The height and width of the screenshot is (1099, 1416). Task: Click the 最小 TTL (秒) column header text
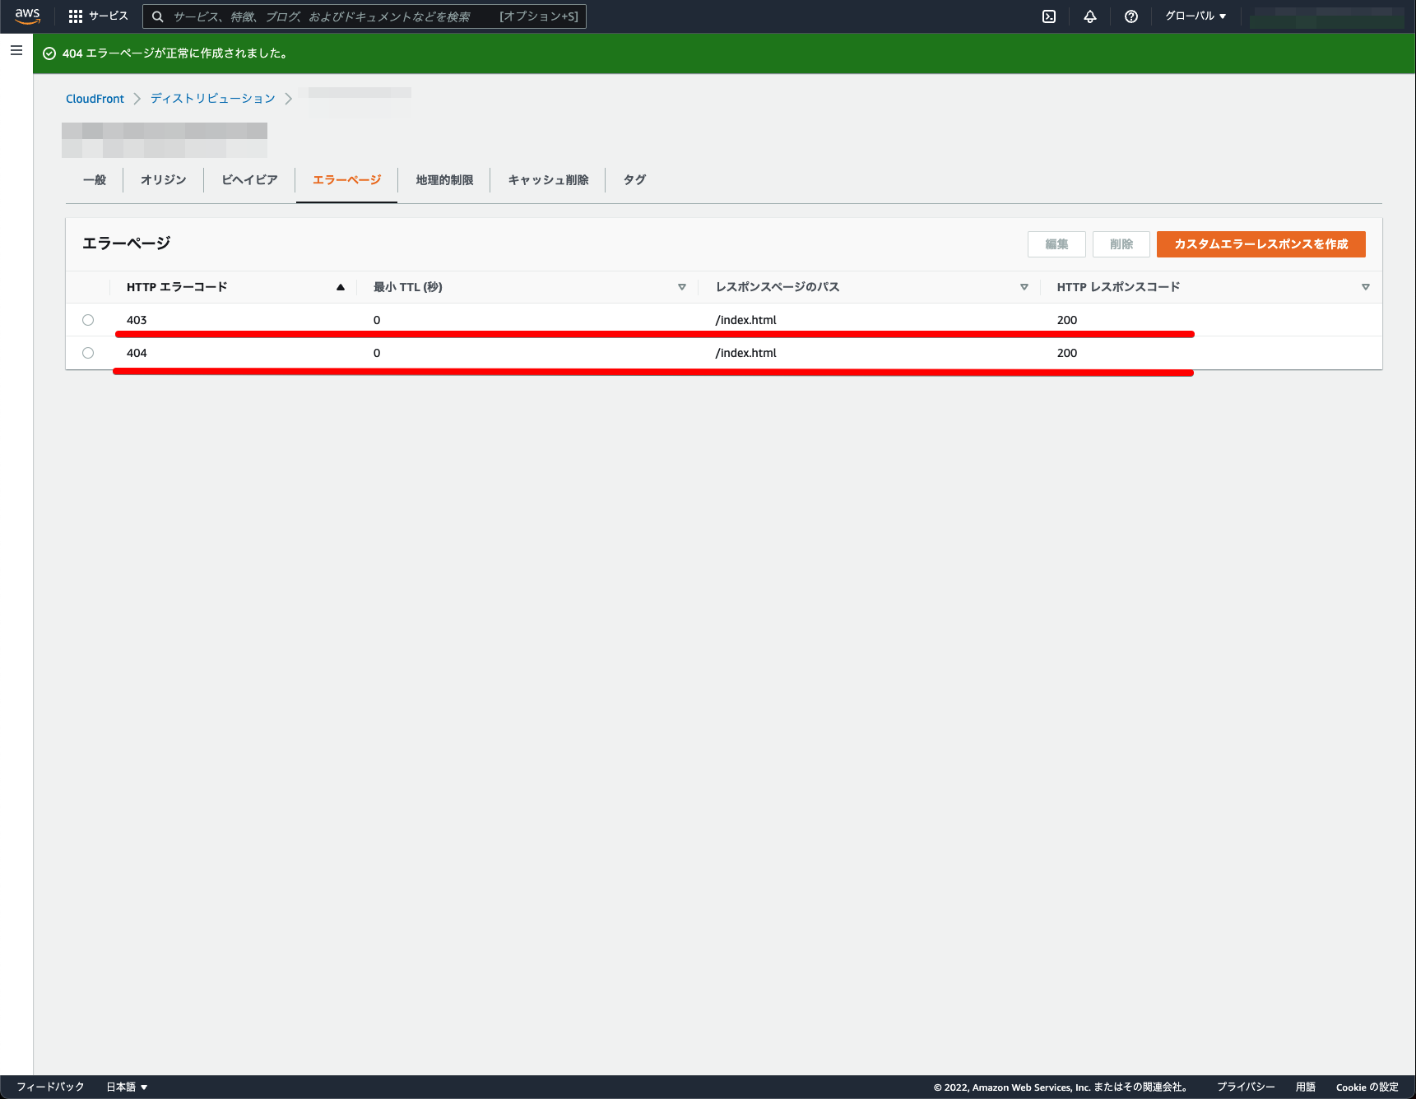pos(408,287)
